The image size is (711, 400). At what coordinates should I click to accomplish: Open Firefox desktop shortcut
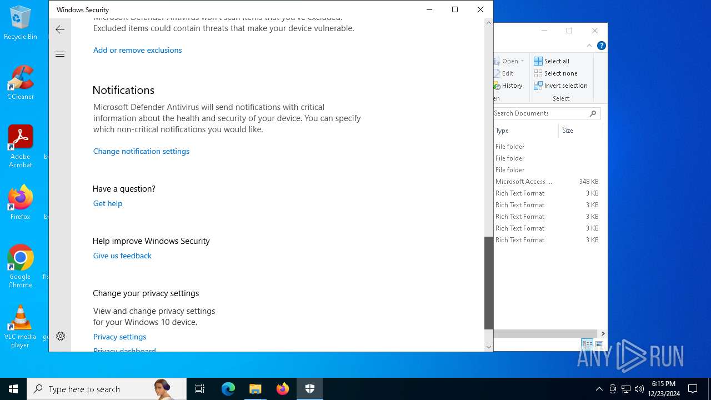[x=21, y=203]
